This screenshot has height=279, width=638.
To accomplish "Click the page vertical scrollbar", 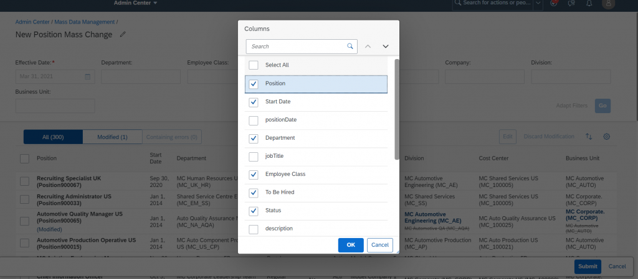I will tap(636, 67).
